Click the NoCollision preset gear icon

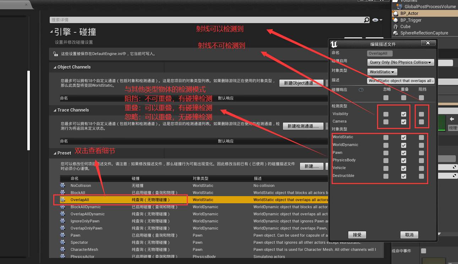coord(63,185)
